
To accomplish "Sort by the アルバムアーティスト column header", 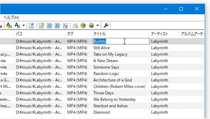I will pyautogui.click(x=192, y=34).
